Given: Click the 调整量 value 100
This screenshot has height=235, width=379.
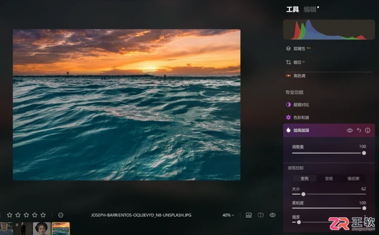Looking at the screenshot, I should tap(363, 146).
